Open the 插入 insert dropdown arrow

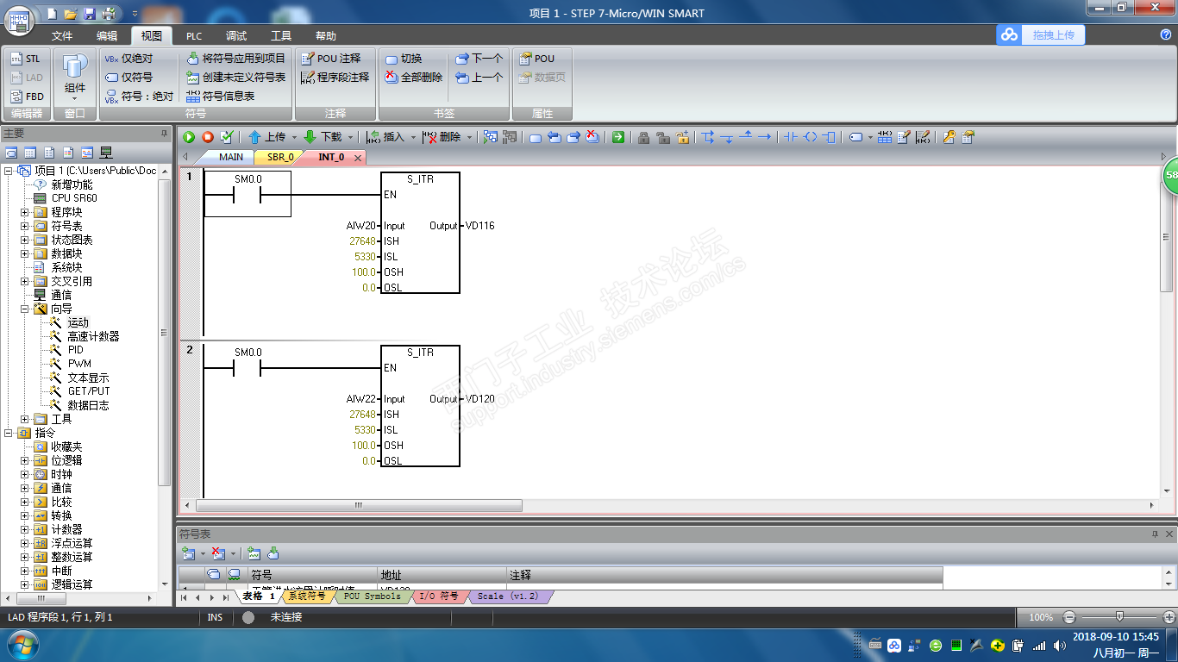click(x=413, y=137)
